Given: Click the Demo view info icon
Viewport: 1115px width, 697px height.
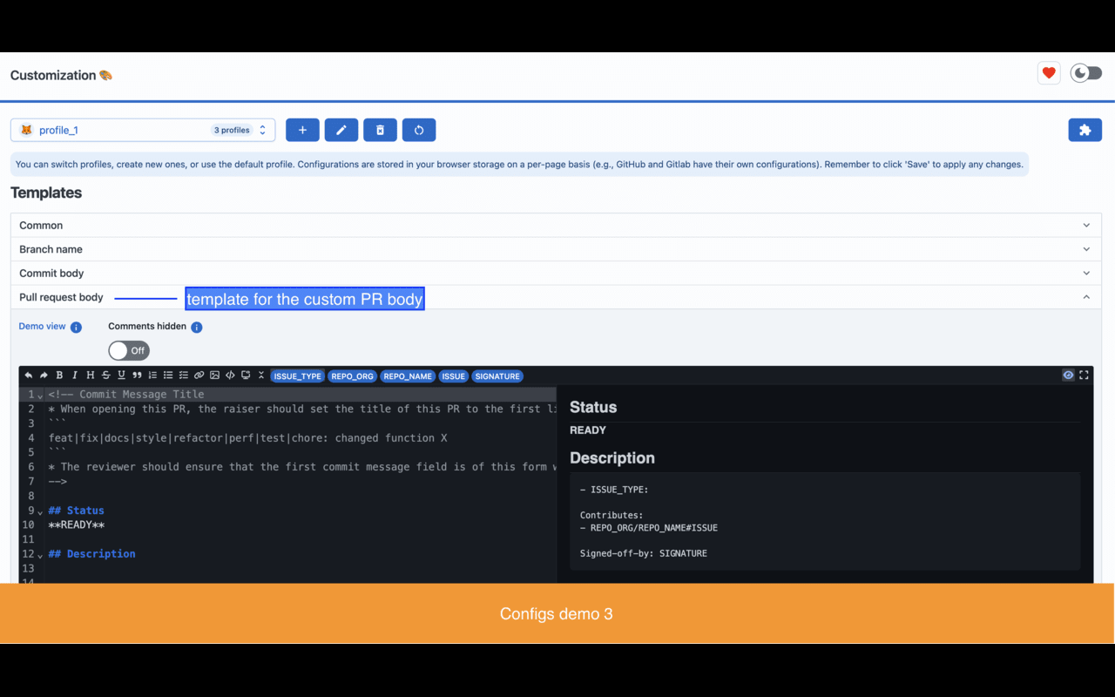Looking at the screenshot, I should (77, 327).
